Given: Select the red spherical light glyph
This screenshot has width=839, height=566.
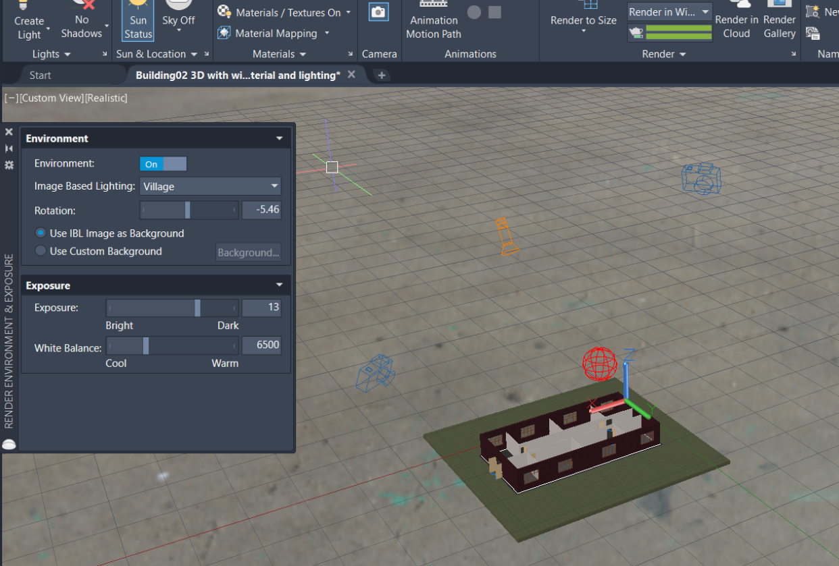Looking at the screenshot, I should tap(599, 364).
